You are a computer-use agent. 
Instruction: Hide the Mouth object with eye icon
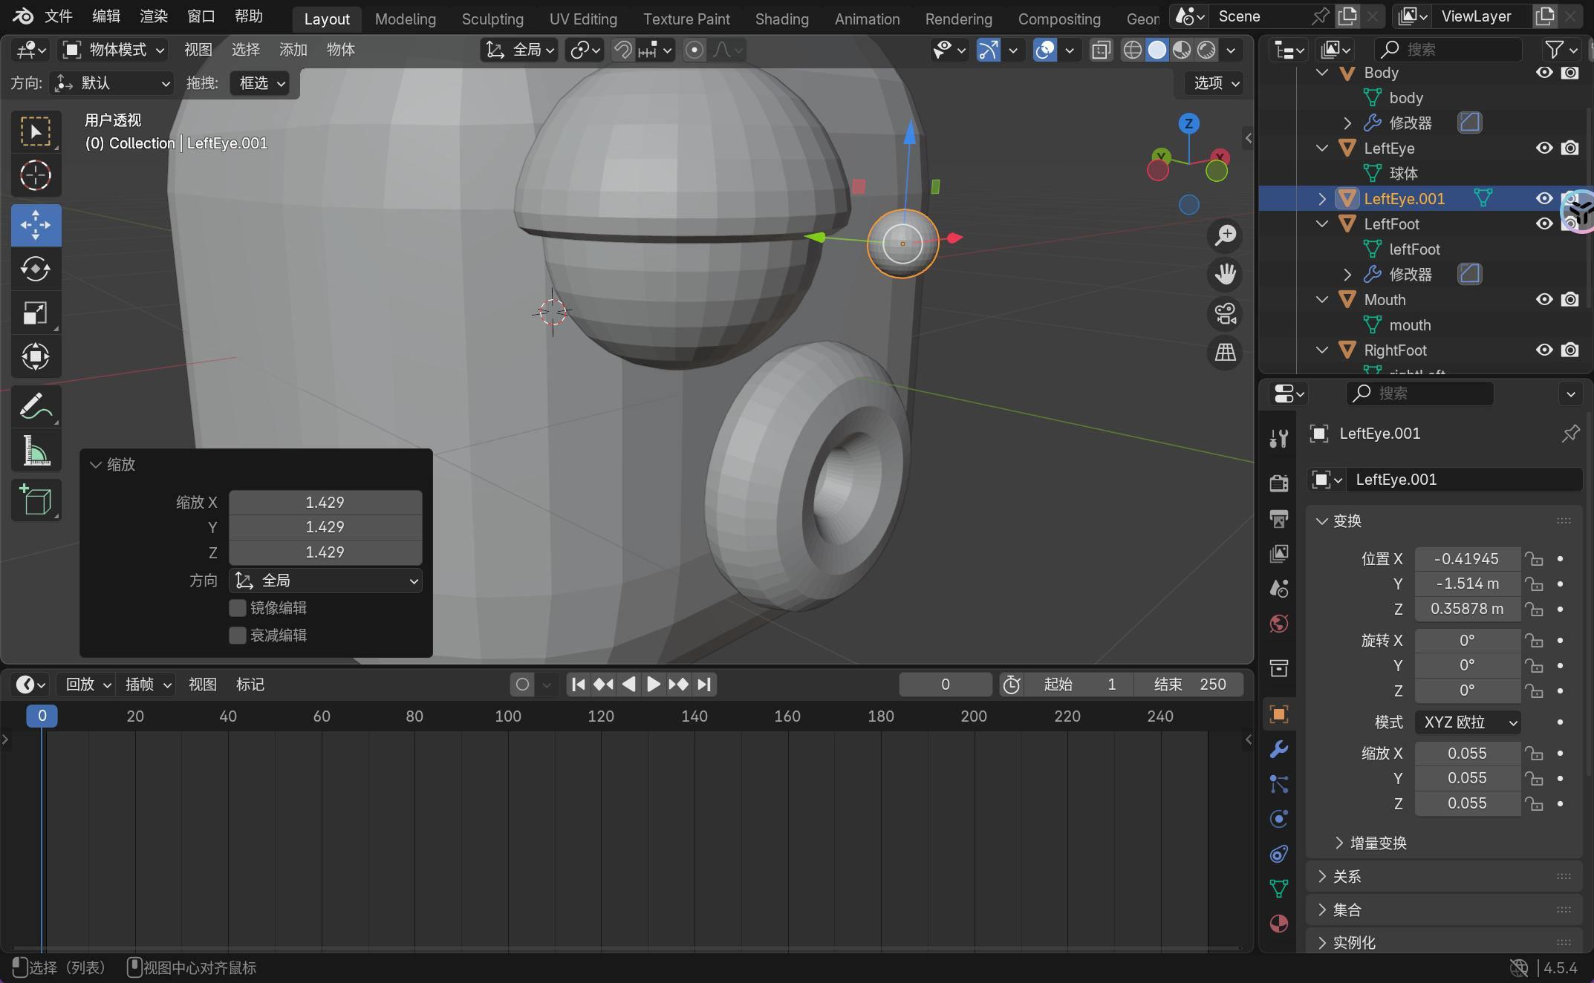[x=1544, y=299]
